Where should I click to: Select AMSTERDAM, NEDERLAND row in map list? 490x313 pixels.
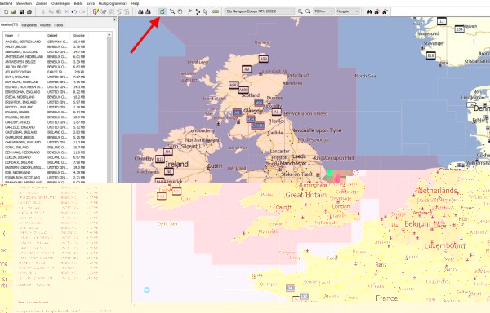[x=45, y=57]
